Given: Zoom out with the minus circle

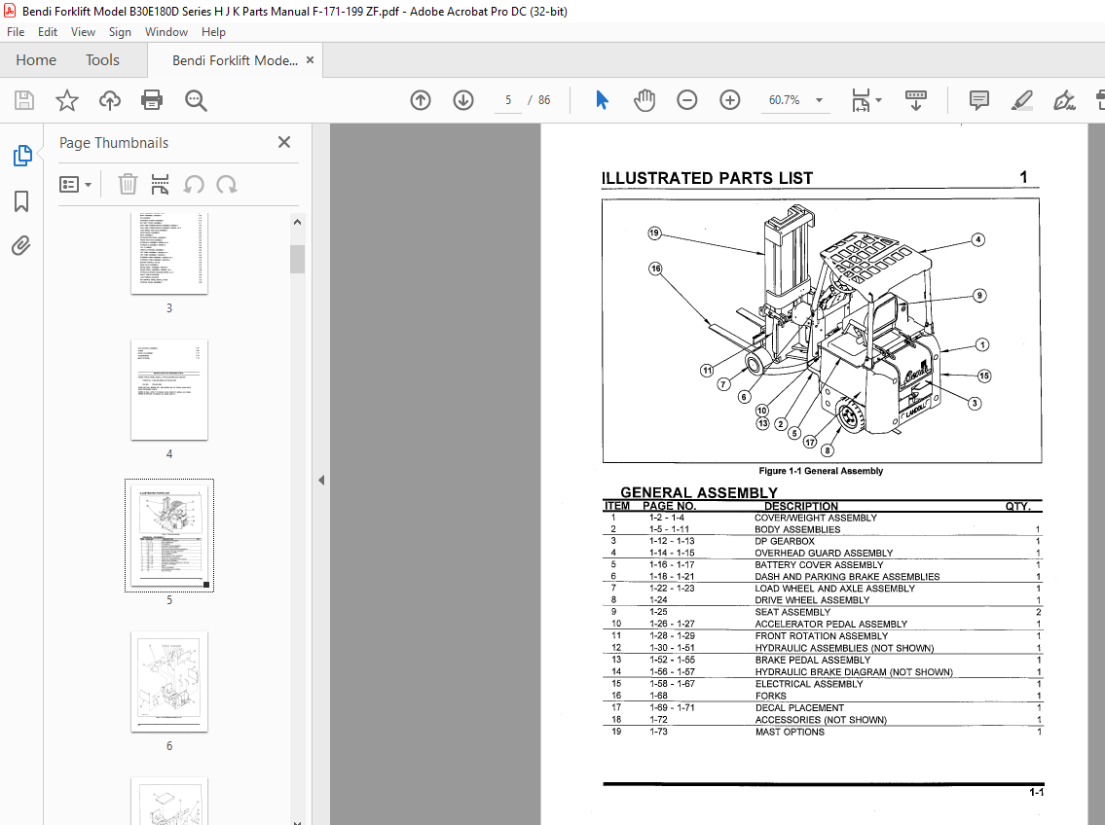Looking at the screenshot, I should [x=686, y=100].
